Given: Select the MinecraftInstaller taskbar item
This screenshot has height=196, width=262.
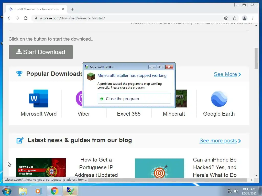Looking at the screenshot, I should pyautogui.click(x=70, y=191).
